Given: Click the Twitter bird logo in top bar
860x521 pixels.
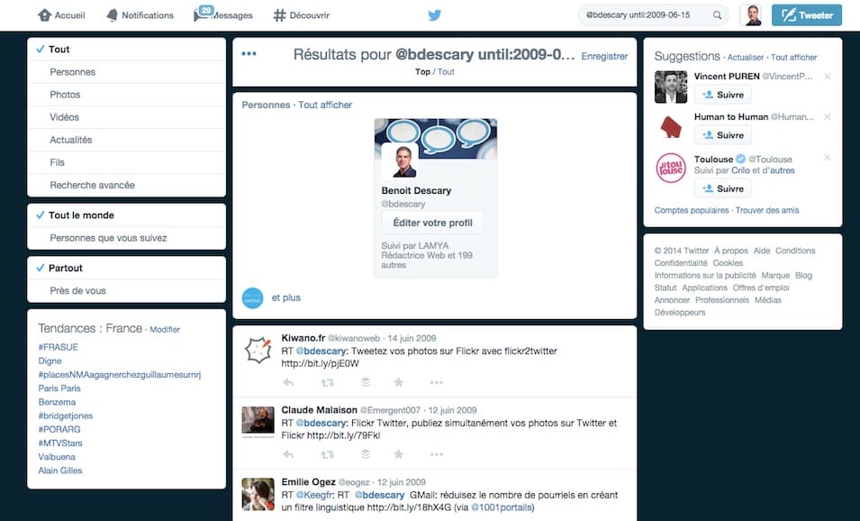Looking at the screenshot, I should click(434, 15).
